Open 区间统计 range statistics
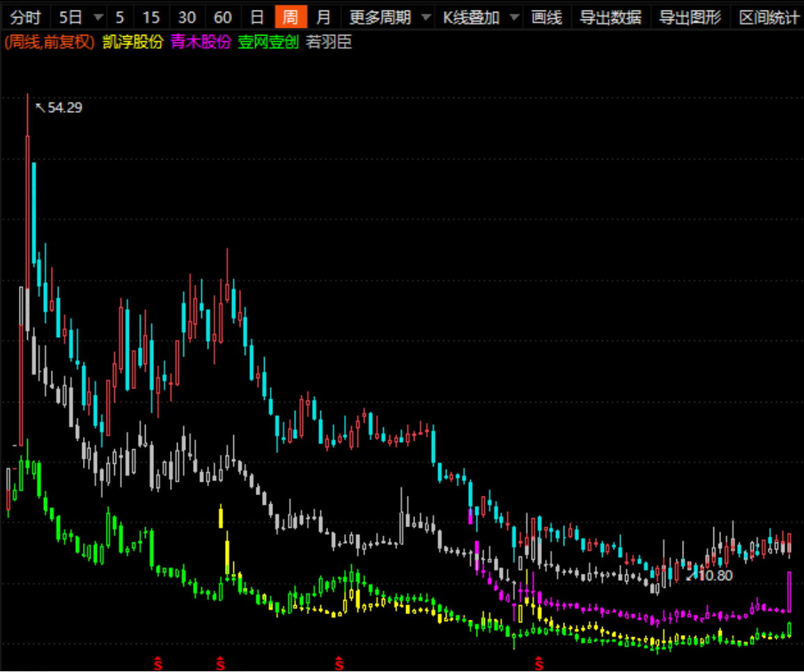The width and height of the screenshot is (804, 672). point(768,17)
